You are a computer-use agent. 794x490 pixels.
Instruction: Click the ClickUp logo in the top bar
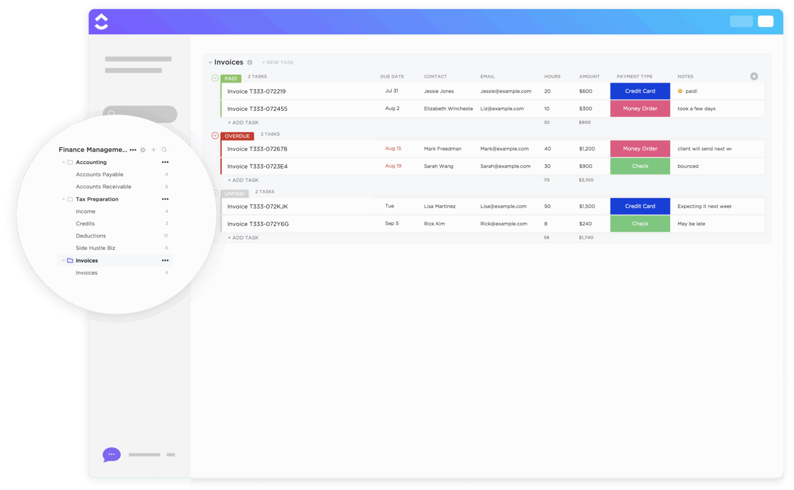click(101, 21)
